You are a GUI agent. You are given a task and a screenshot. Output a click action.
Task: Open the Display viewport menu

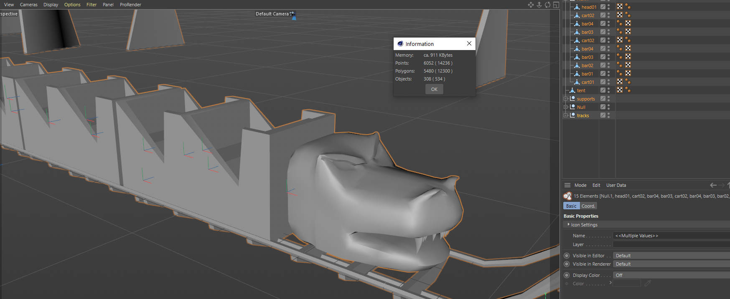[x=51, y=5]
